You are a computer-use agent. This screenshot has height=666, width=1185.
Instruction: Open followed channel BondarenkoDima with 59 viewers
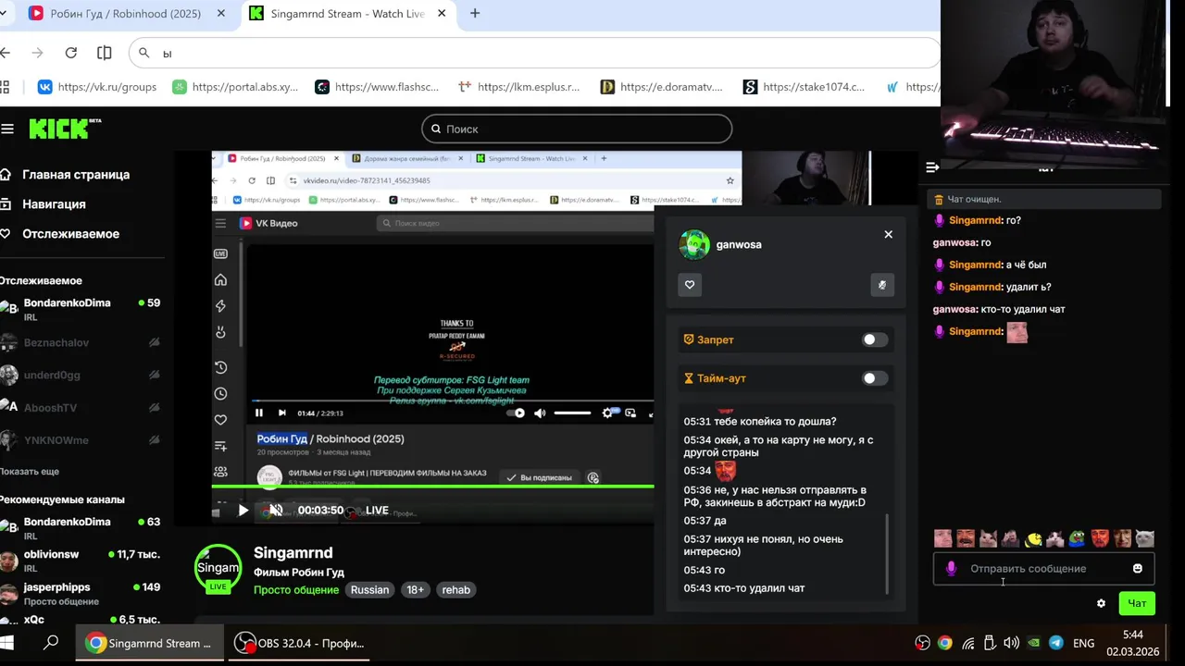[81, 309]
